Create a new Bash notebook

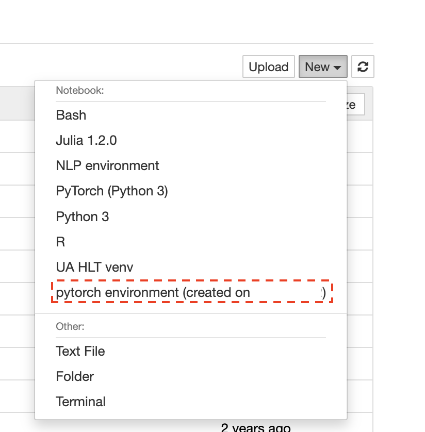[71, 115]
